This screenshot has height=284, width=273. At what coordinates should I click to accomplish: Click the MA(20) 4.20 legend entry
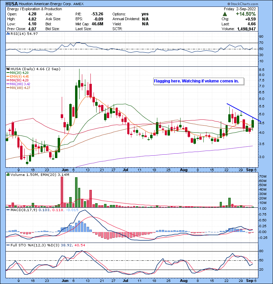(x=17, y=73)
